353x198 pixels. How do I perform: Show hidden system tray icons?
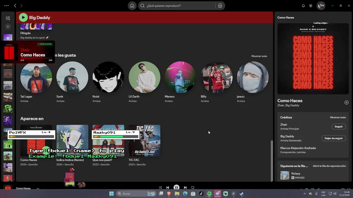pos(305,194)
